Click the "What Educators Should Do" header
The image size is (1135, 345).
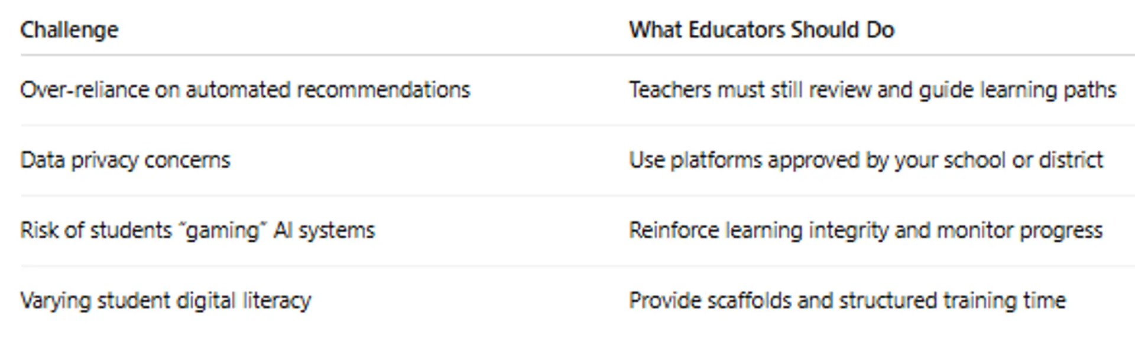761,30
